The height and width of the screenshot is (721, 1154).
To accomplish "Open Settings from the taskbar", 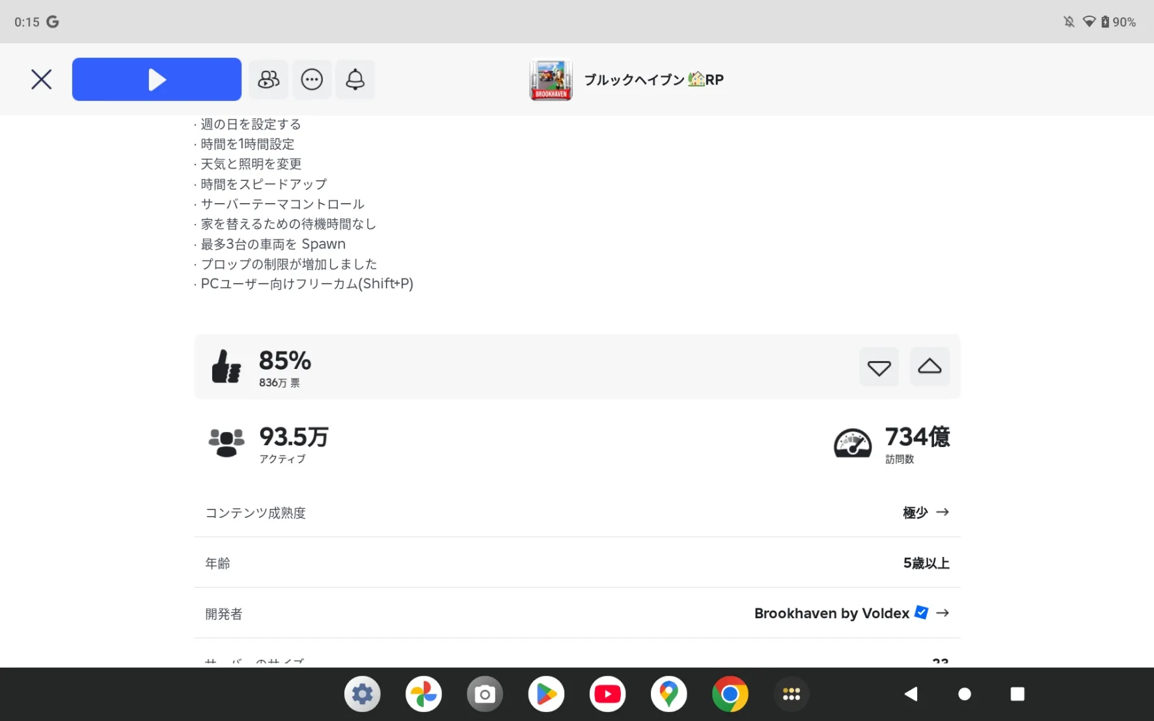I will [x=363, y=694].
